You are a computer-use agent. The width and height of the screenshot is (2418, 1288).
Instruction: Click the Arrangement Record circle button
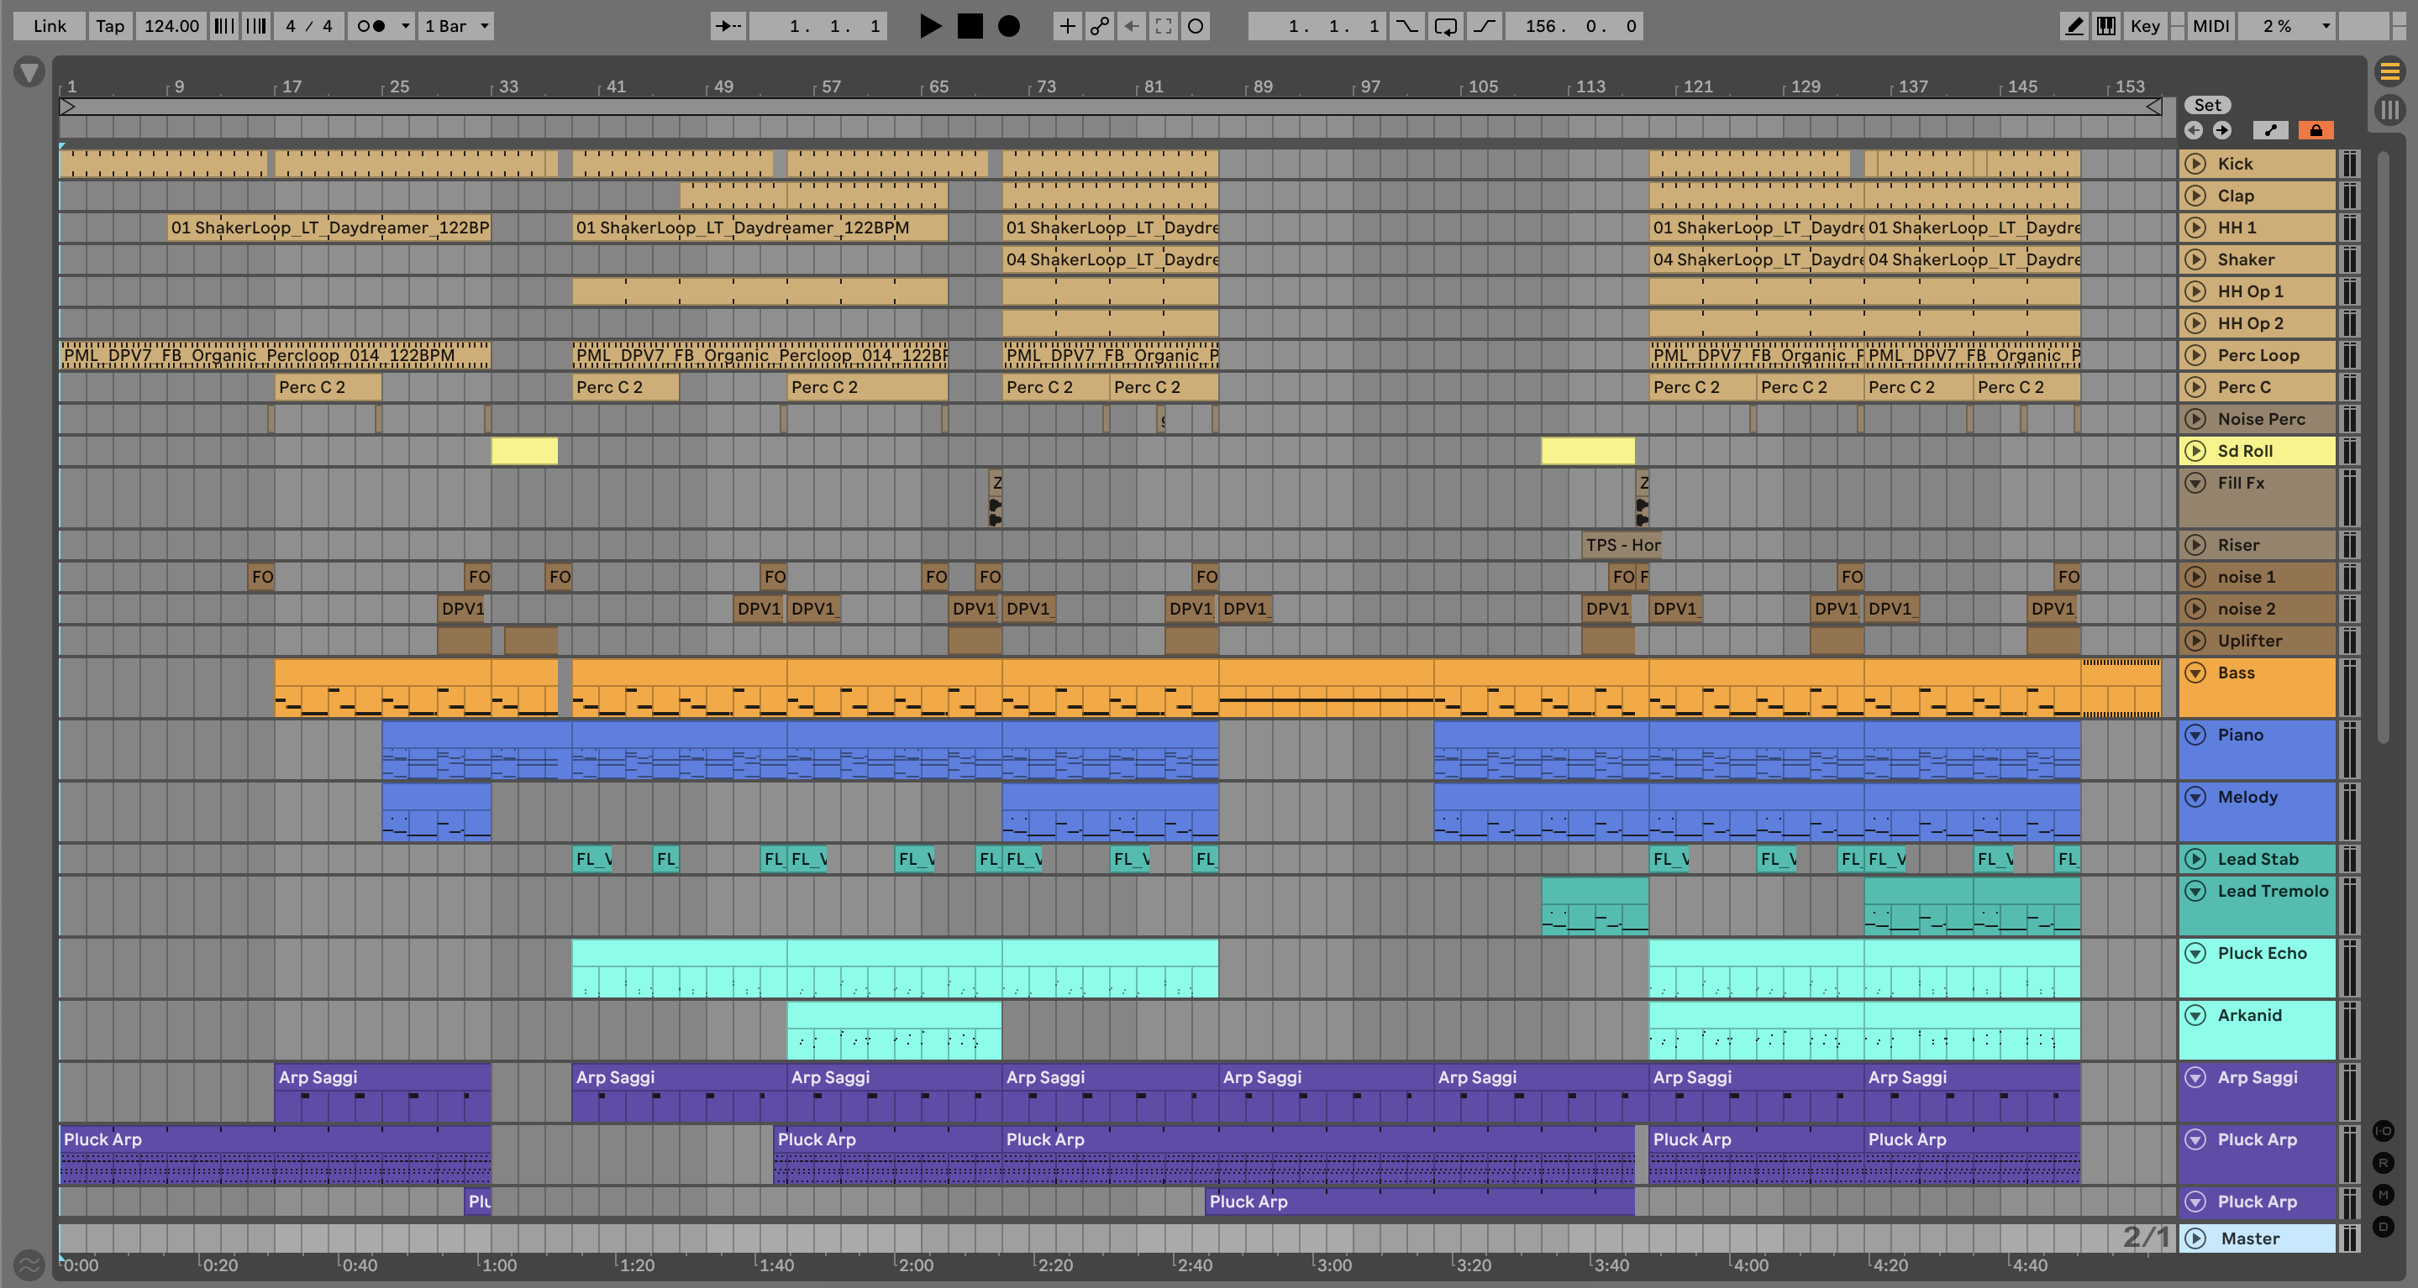(1008, 26)
